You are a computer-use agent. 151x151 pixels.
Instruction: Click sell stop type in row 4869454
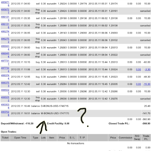click(x=37, y=55)
